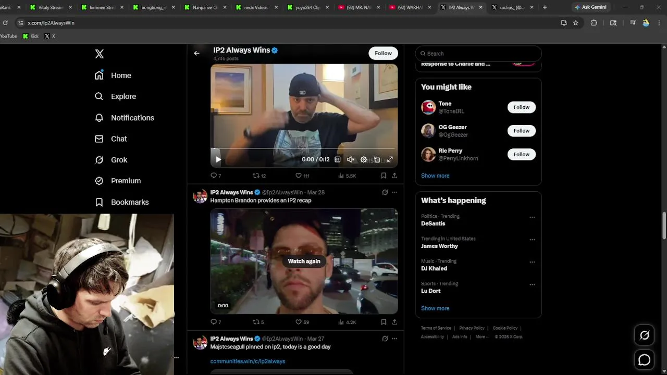The image size is (667, 375).
Task: Open the Chrome extensions puzzle icon
Action: 594,23
